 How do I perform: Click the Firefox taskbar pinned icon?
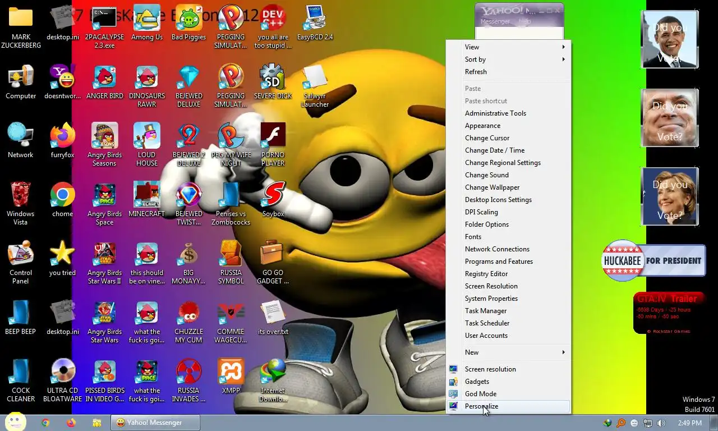point(71,423)
